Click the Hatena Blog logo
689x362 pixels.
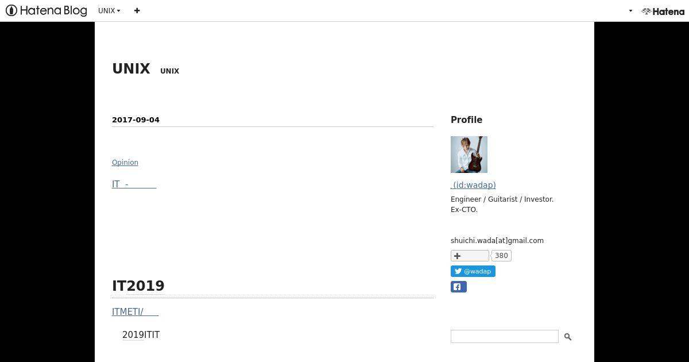click(x=46, y=10)
